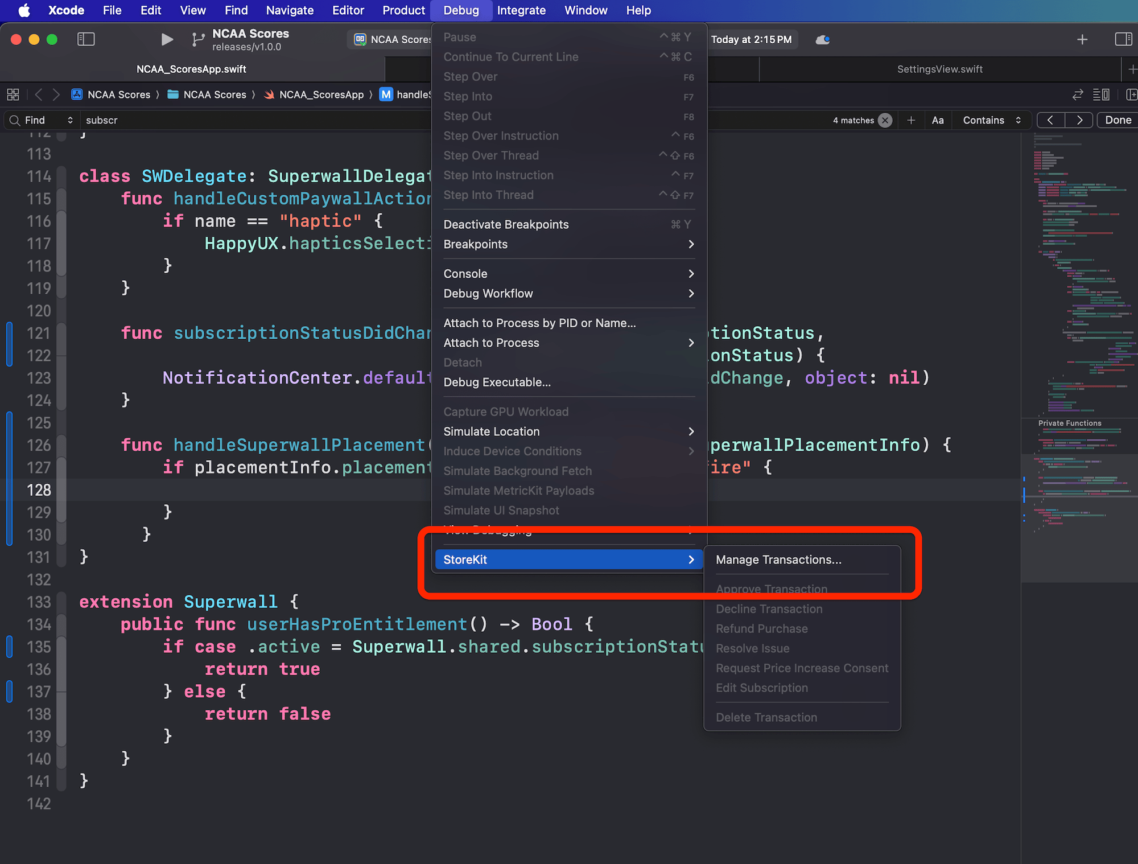Screen dimensions: 1138x864
Task: Click the add plus icon in toolbar
Action: click(1082, 39)
